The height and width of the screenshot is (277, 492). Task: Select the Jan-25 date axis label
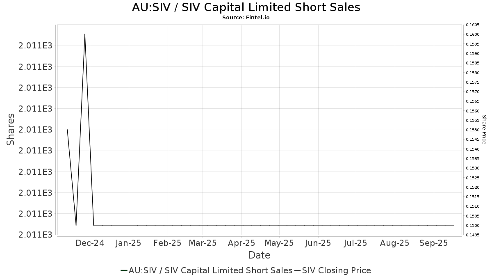point(129,243)
